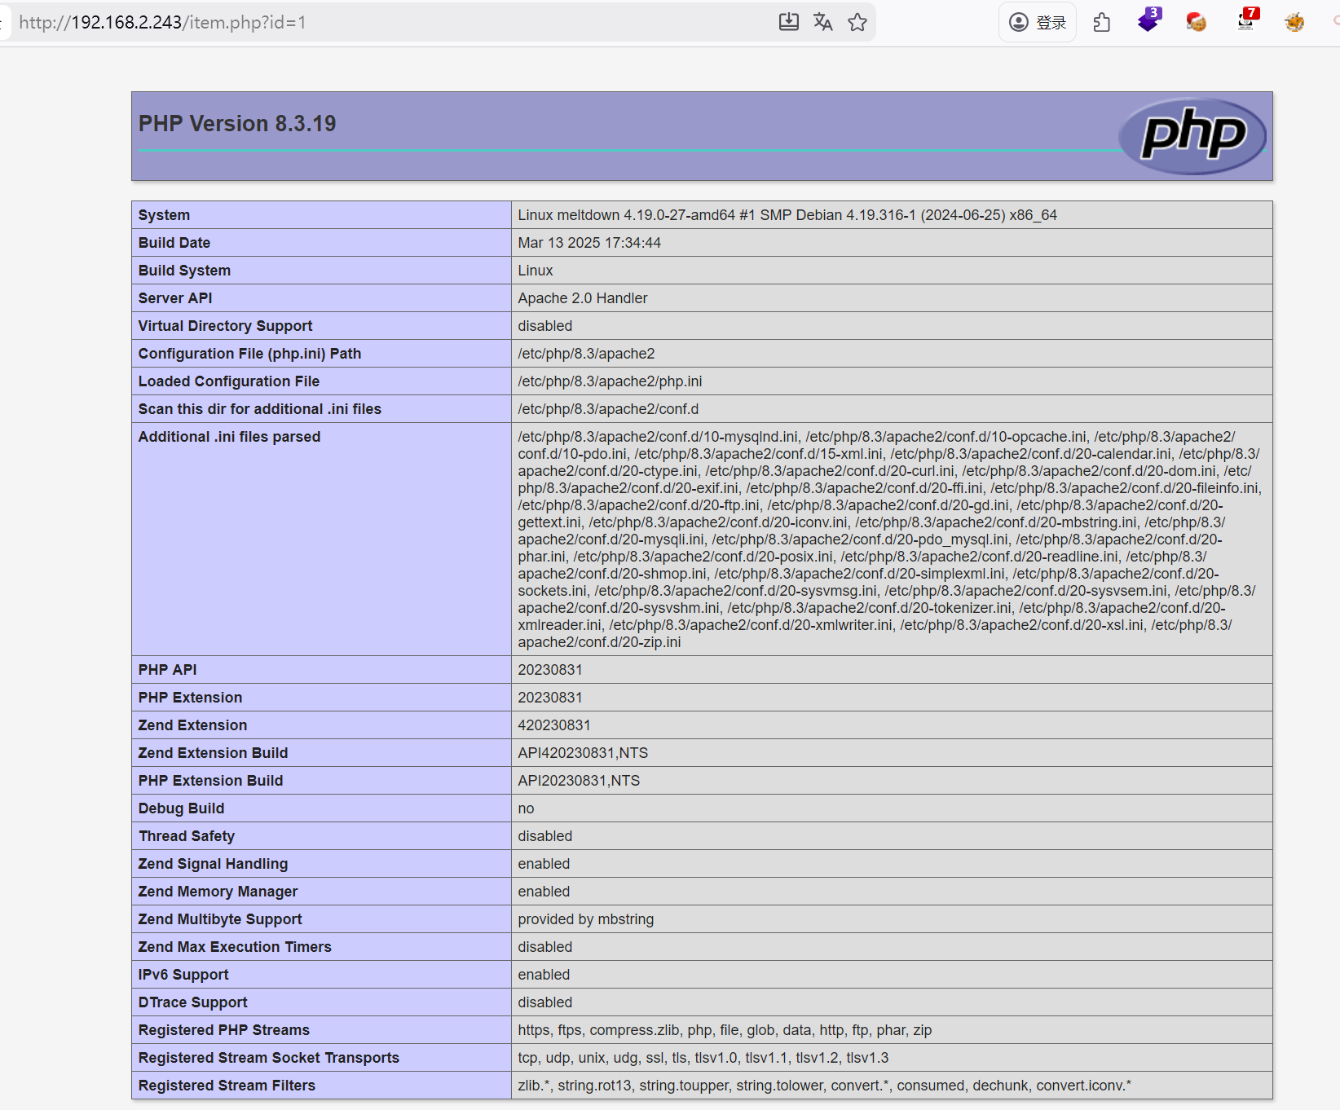Click the Thread Safety row label
Screen dimensions: 1340x1110
[x=187, y=836]
